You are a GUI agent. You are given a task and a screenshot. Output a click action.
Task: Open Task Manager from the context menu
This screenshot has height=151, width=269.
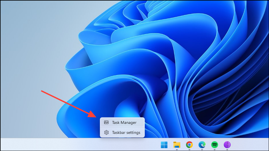click(x=122, y=122)
